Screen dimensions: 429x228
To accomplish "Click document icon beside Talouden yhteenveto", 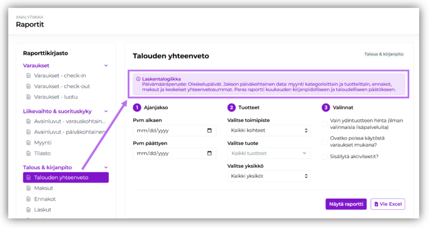I will pyautogui.click(x=29, y=177).
